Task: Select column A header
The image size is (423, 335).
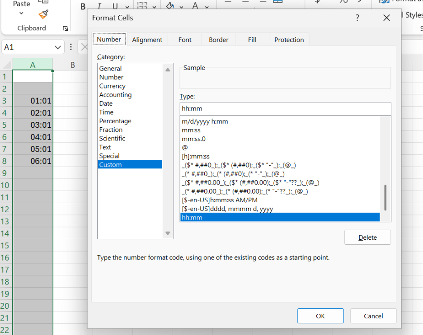Action: (x=33, y=65)
